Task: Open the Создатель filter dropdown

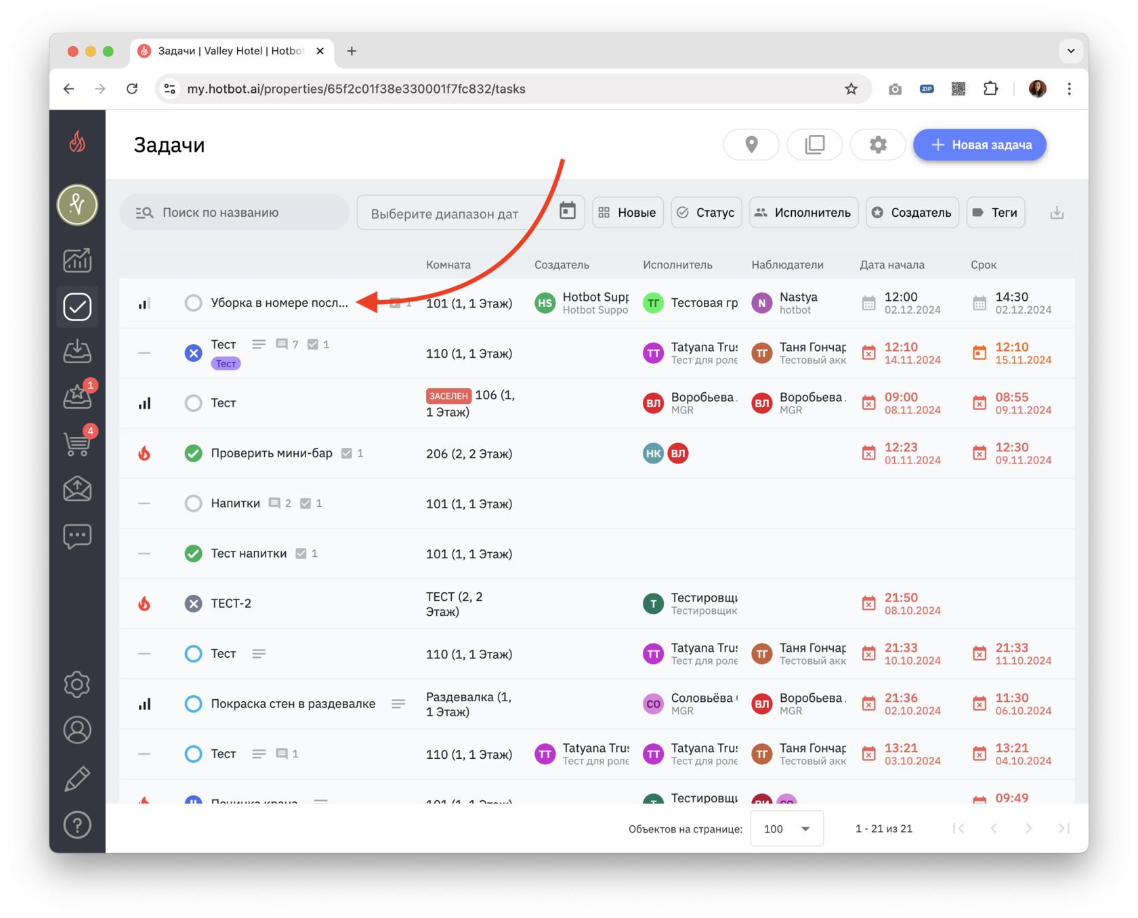Action: click(912, 213)
